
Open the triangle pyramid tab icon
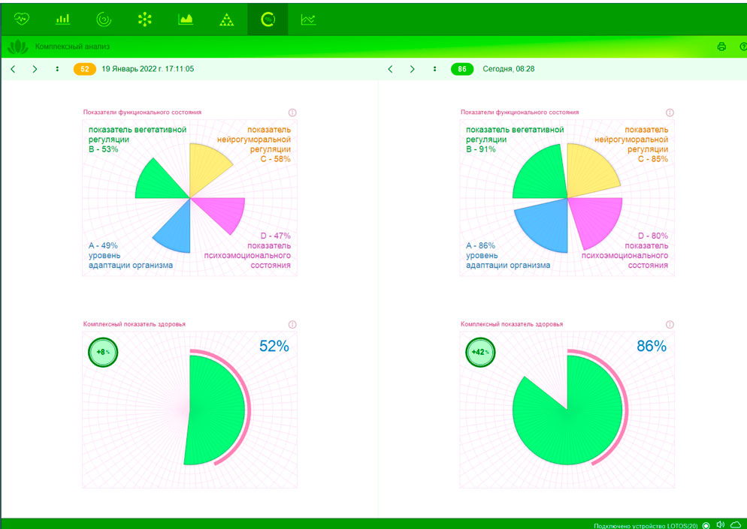[226, 20]
